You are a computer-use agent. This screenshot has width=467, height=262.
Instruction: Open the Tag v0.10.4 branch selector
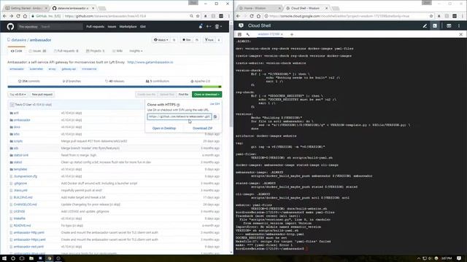tap(18, 95)
